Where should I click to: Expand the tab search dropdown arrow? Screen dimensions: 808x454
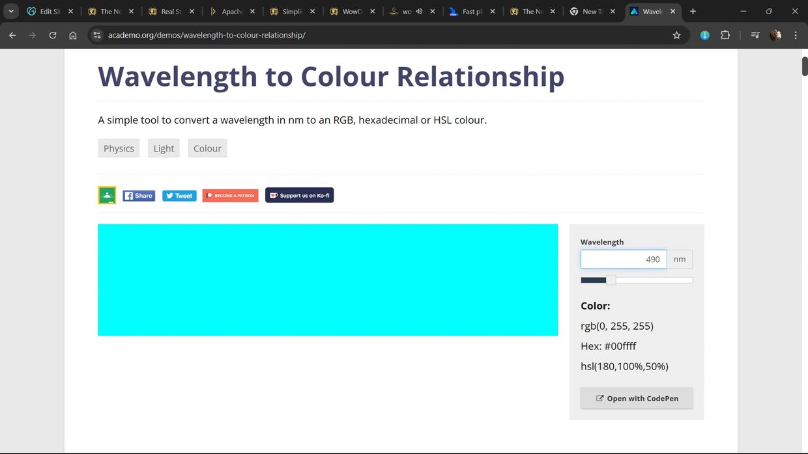coord(11,11)
